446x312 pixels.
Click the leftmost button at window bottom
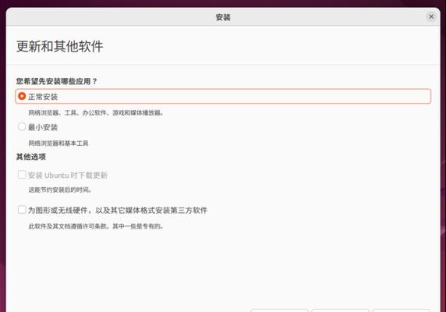280,310
